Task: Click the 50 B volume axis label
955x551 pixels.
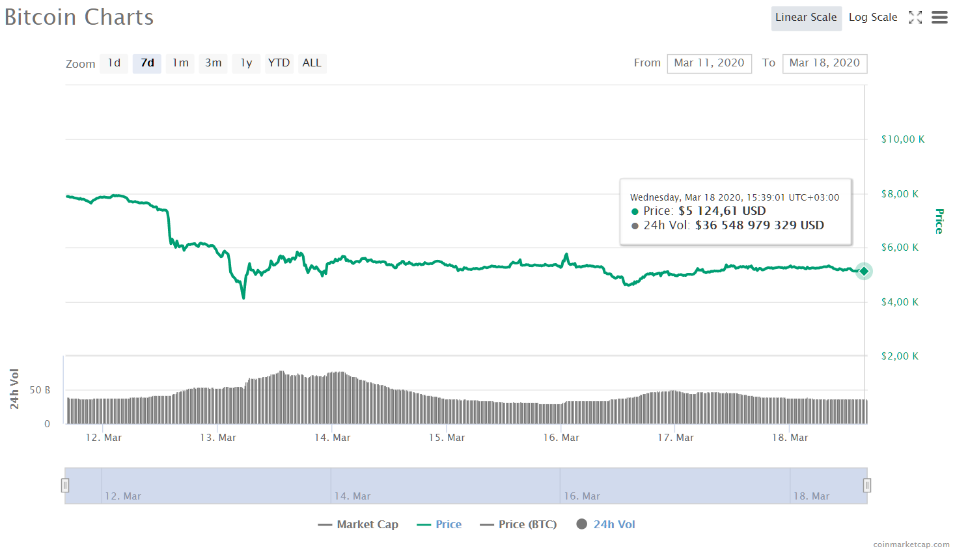Action: (x=40, y=390)
